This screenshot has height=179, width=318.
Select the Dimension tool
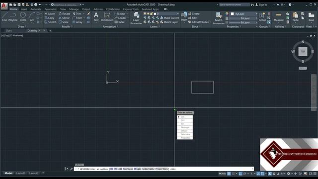pos(107,16)
